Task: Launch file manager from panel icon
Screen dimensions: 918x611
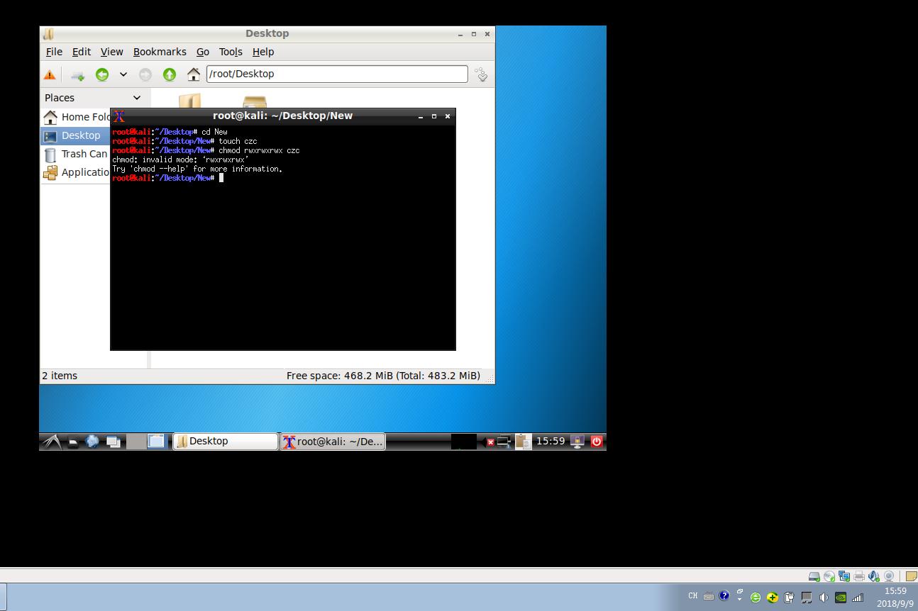Action: 73,442
